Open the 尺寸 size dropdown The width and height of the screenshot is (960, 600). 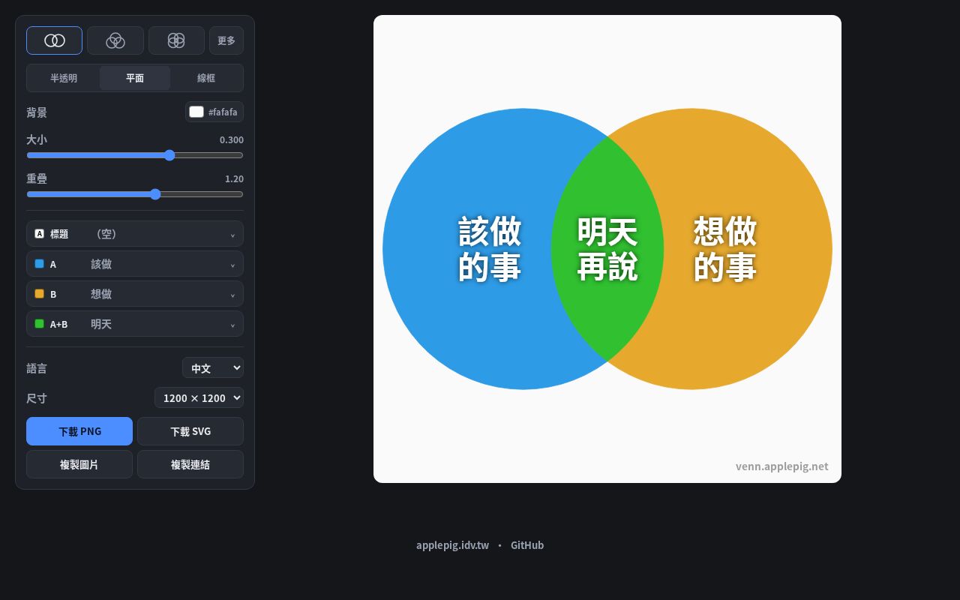pos(199,397)
